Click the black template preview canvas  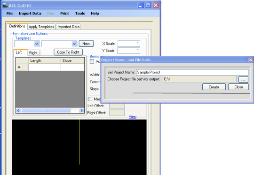(79, 147)
